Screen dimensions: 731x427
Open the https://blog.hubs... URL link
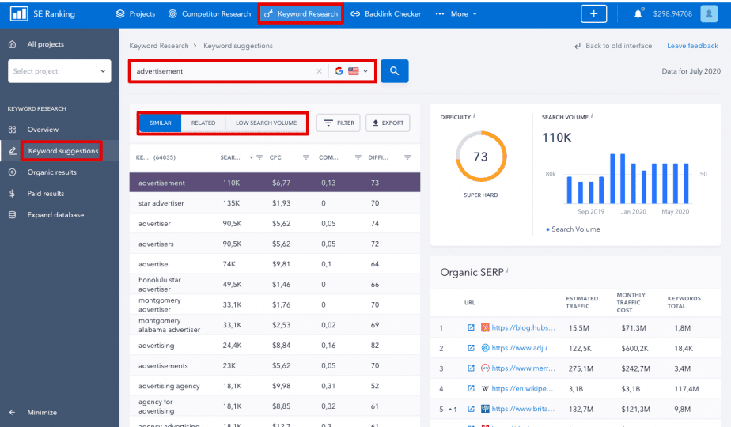tap(523, 327)
